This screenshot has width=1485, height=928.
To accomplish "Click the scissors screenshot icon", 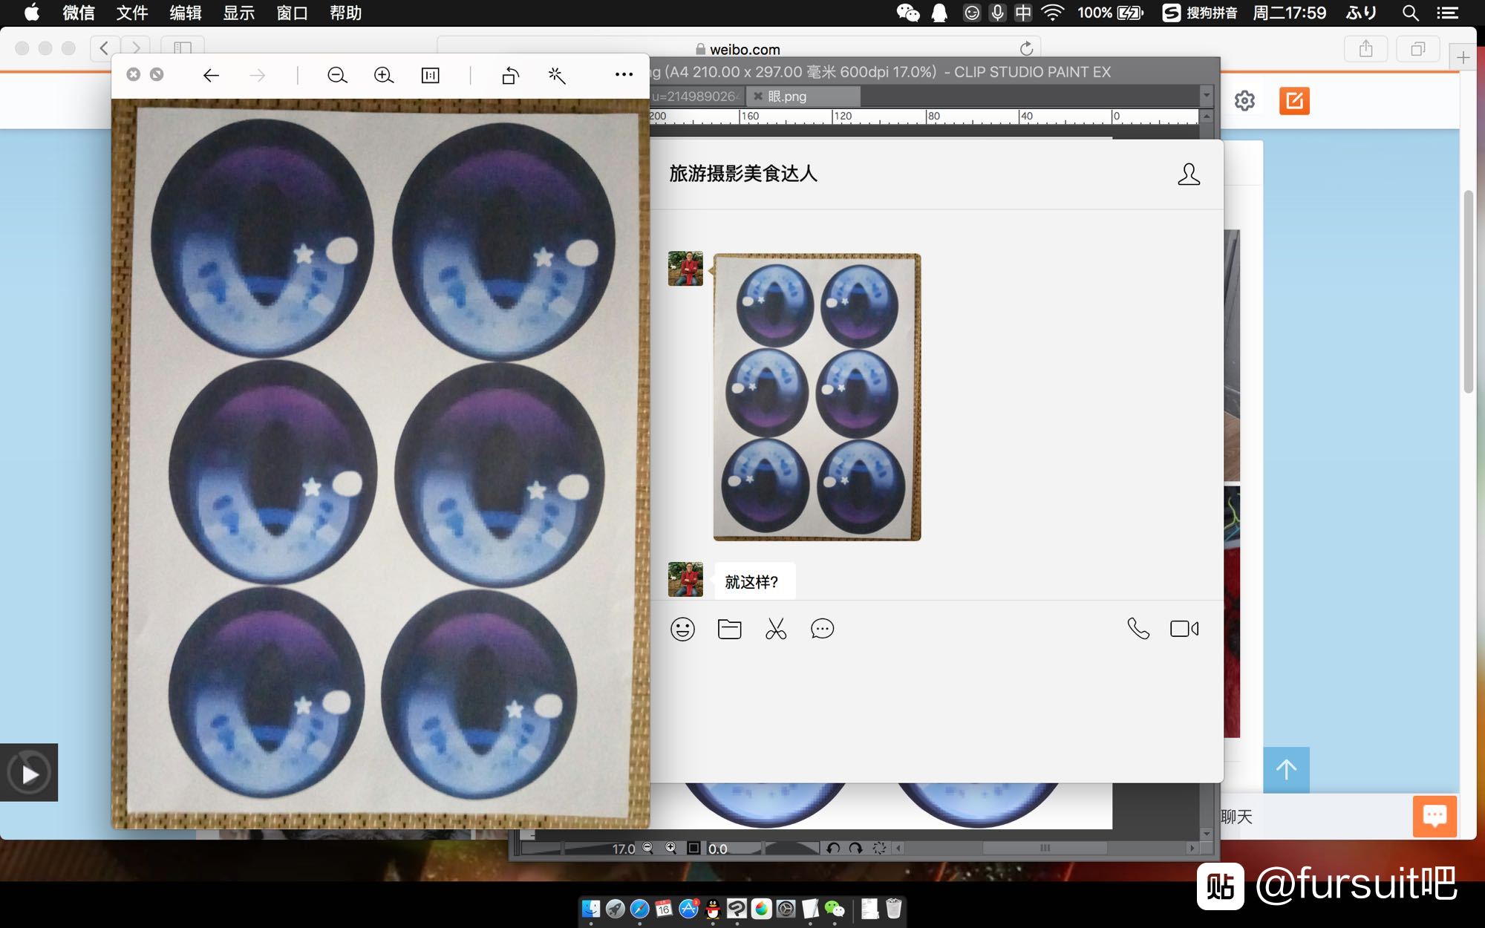I will click(x=776, y=629).
